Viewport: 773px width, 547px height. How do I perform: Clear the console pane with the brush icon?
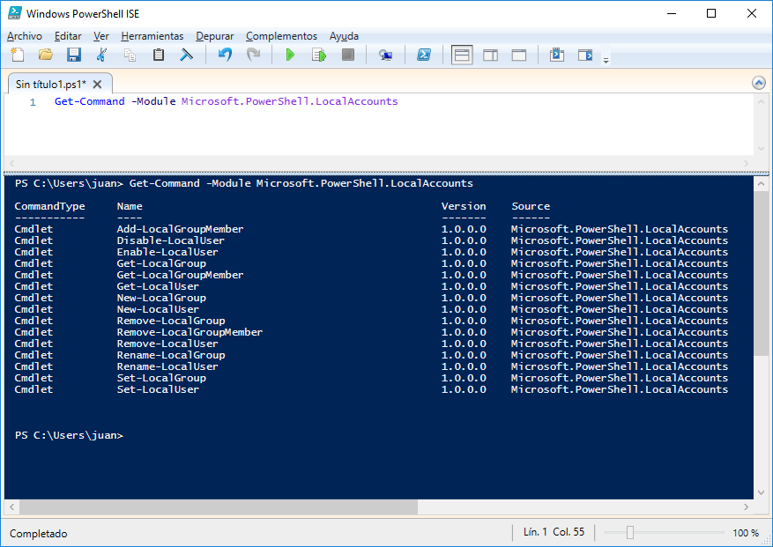click(x=186, y=55)
